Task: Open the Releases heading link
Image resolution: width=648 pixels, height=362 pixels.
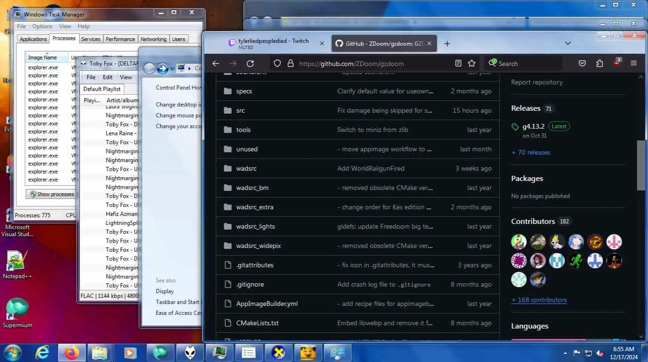Action: [526, 108]
